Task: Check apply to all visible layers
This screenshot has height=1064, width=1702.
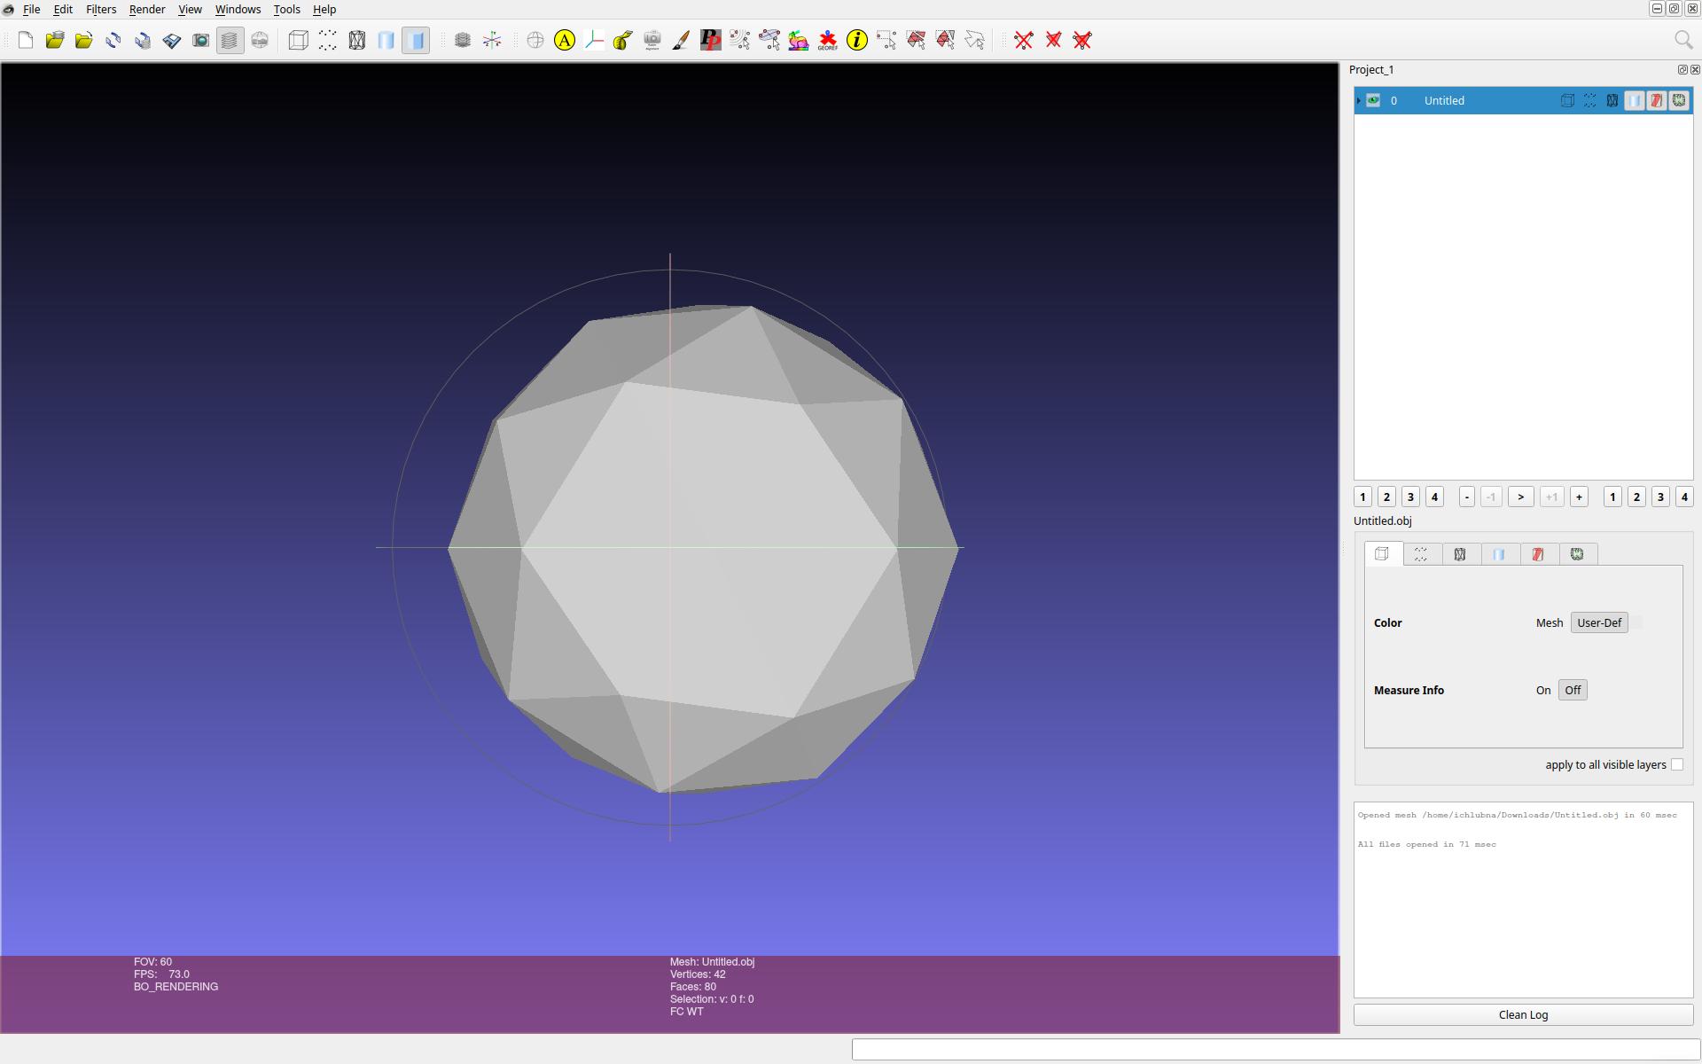Action: coord(1676,764)
